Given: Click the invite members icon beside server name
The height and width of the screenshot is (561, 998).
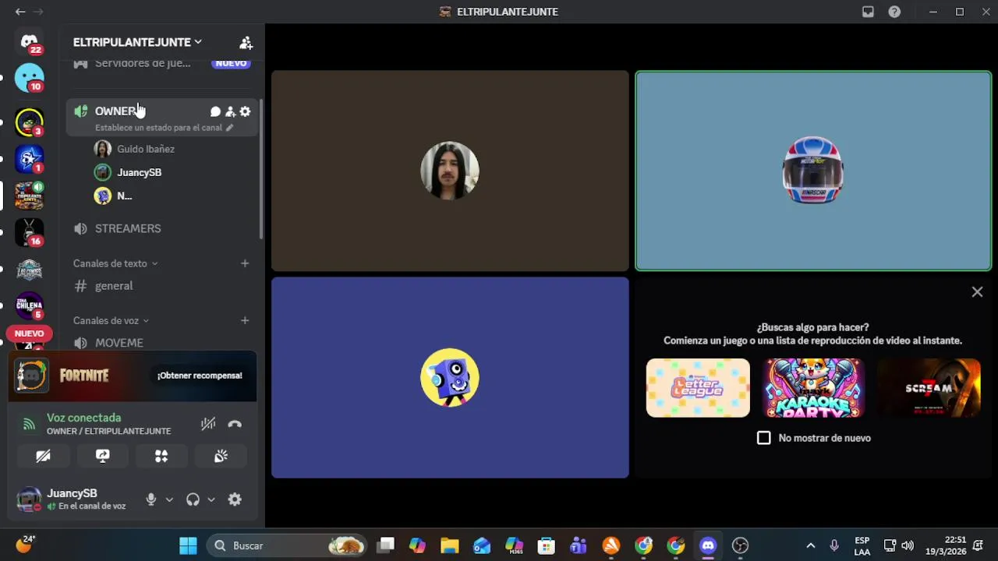Looking at the screenshot, I should click(x=246, y=42).
